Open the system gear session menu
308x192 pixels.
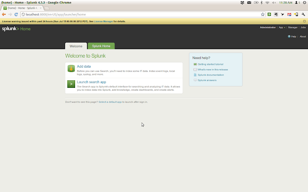click(x=305, y=2)
